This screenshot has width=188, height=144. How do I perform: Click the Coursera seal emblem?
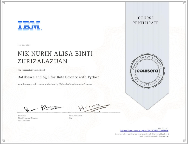tap(147, 71)
